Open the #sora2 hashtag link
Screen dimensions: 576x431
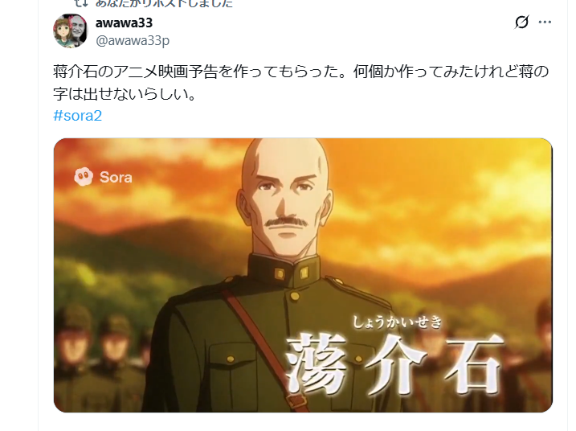pyautogui.click(x=77, y=116)
